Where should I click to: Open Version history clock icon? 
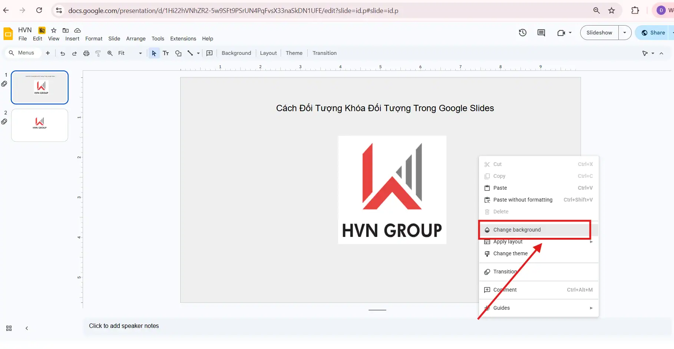[522, 33]
